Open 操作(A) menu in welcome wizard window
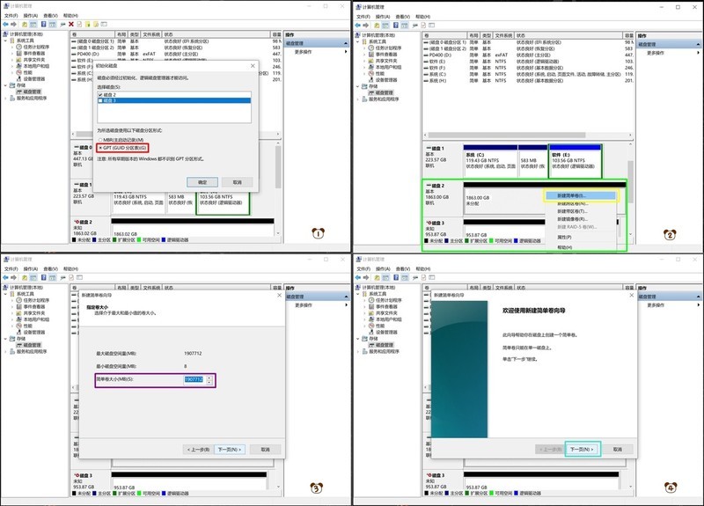The image size is (704, 506). [x=383, y=269]
